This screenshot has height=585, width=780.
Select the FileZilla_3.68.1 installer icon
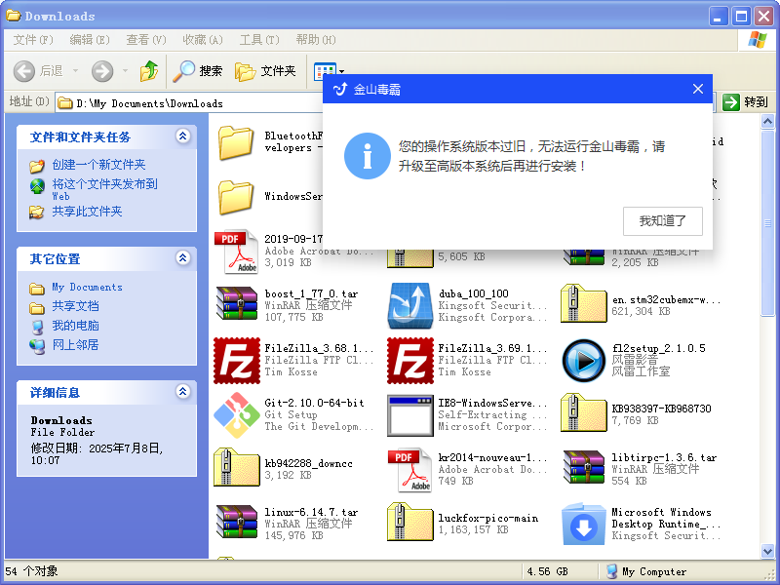click(237, 361)
